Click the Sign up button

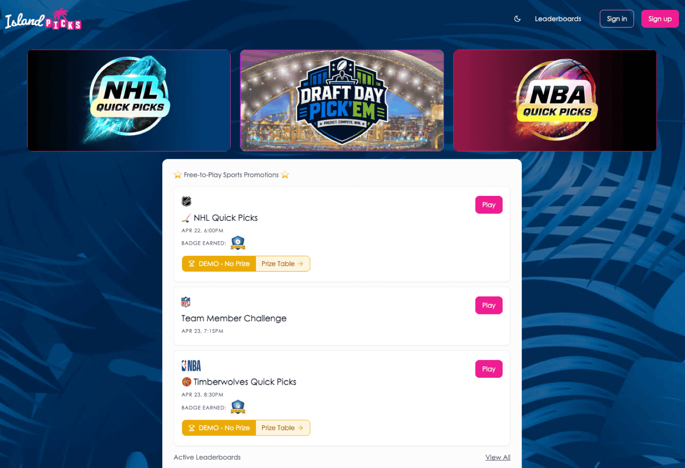660,19
